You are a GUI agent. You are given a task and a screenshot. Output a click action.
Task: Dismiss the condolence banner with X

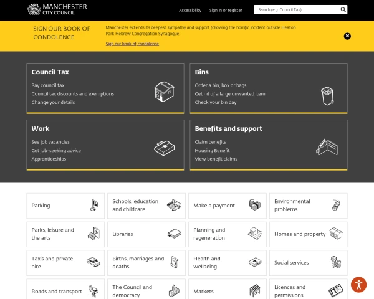click(347, 36)
